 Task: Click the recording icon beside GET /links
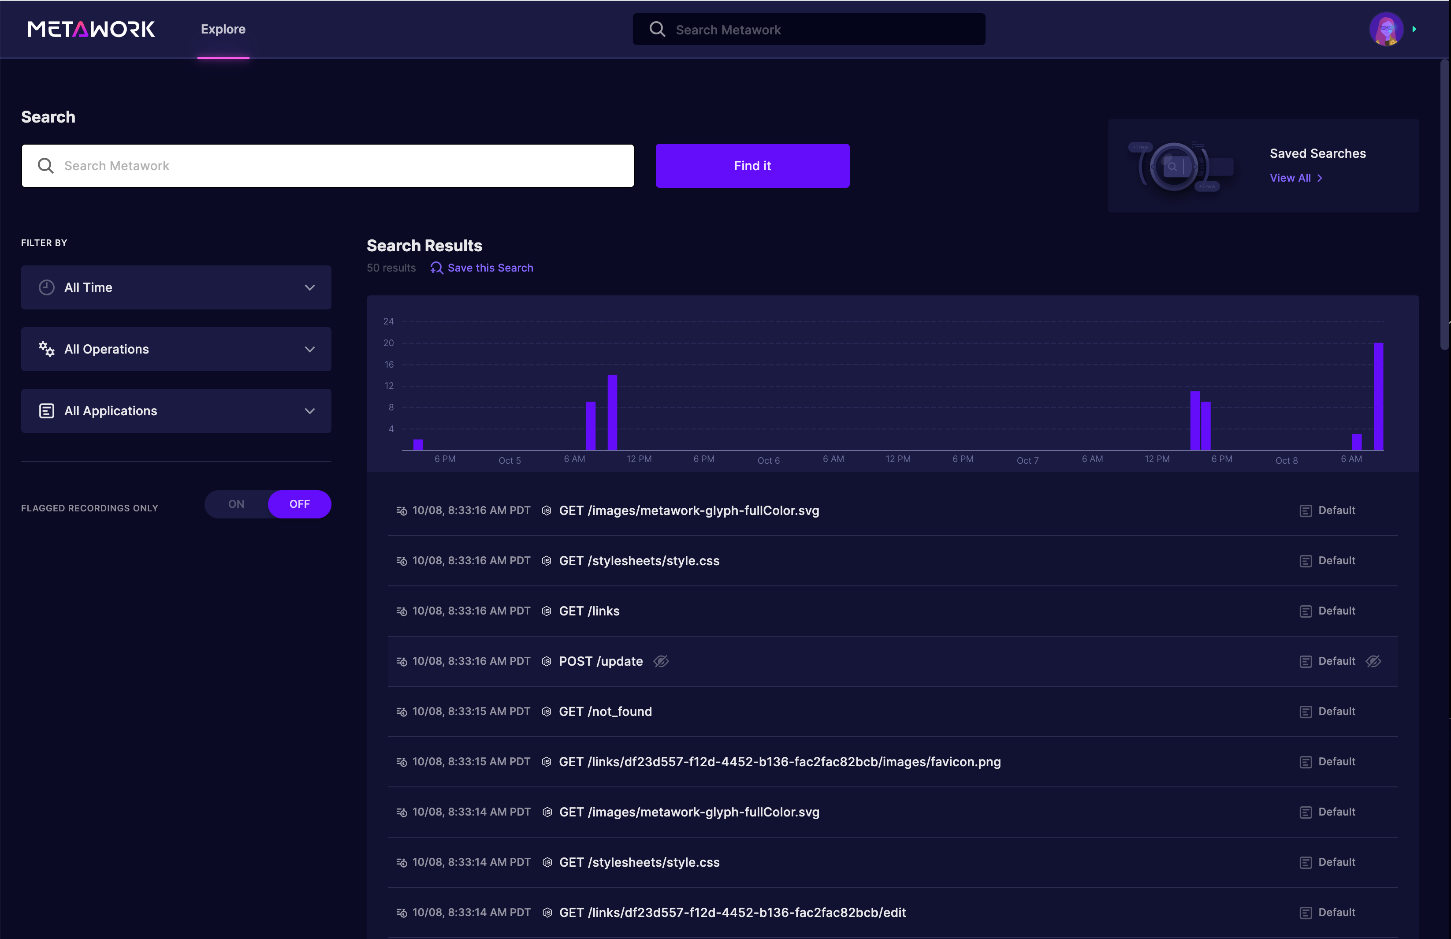[x=401, y=611]
